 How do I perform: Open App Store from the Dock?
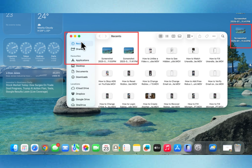tap(177, 148)
